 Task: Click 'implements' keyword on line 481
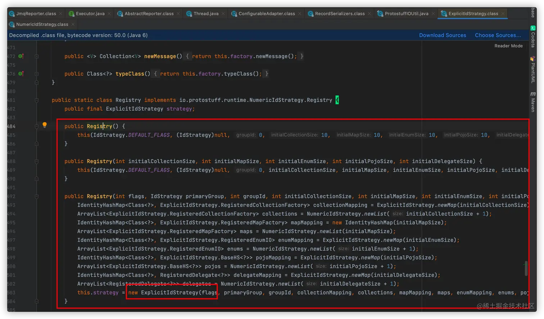[x=160, y=100]
